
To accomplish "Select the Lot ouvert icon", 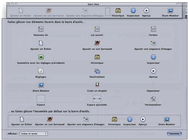I will (x=97, y=28).
